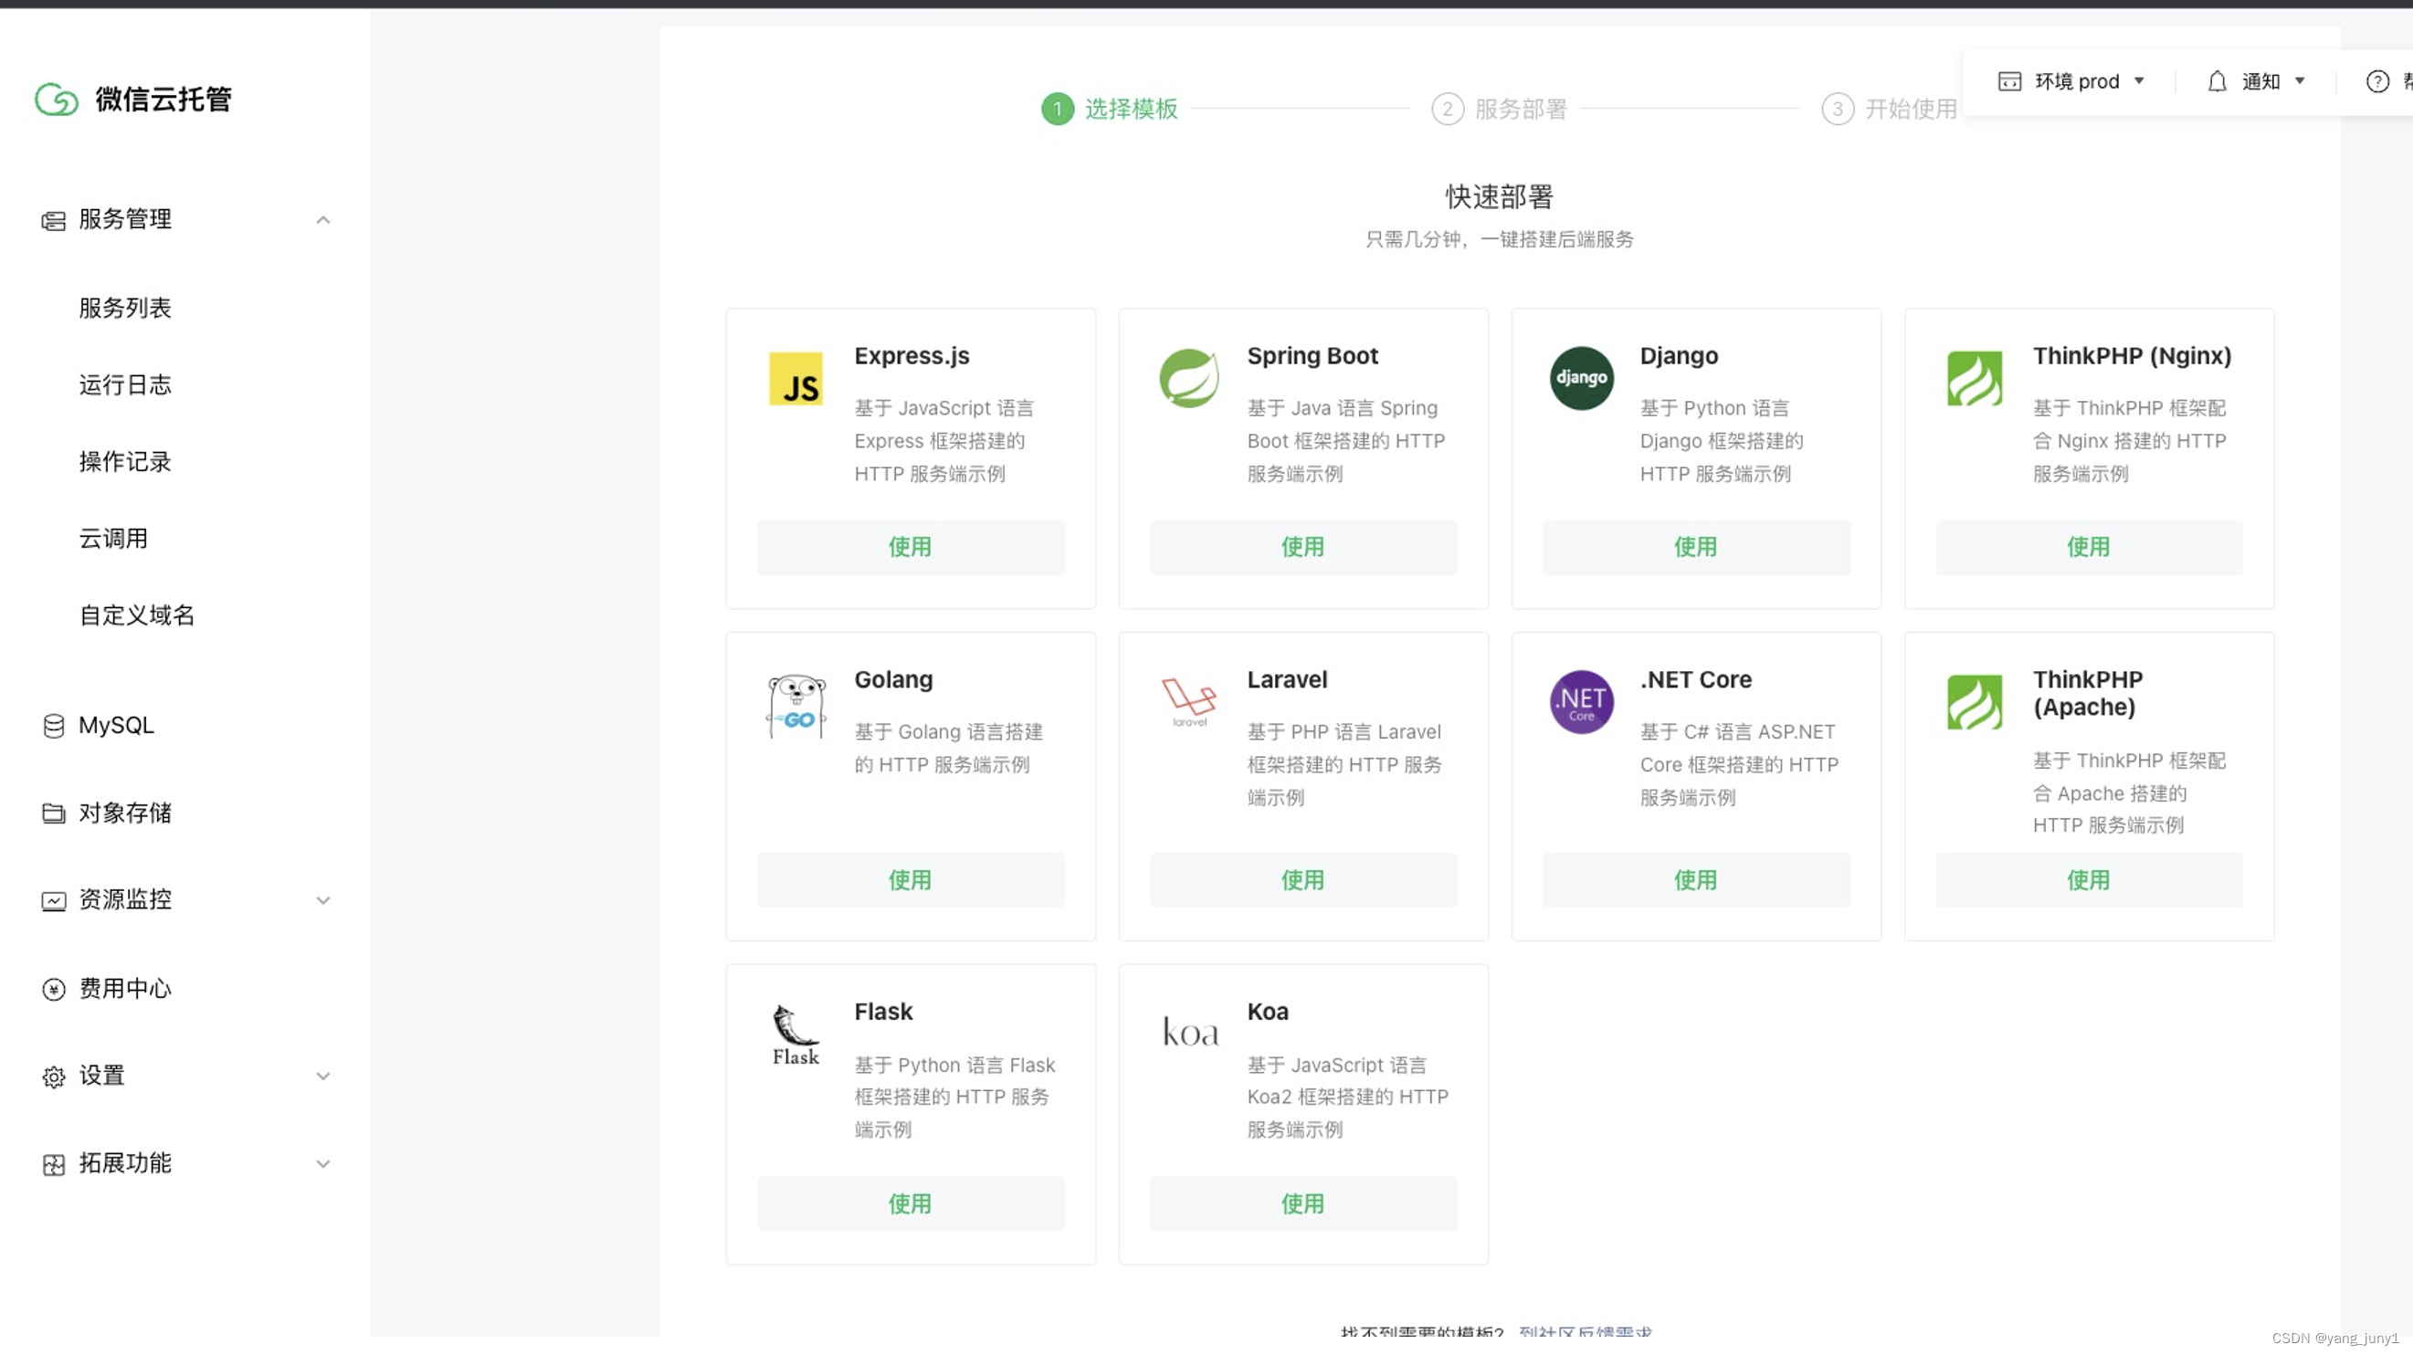The width and height of the screenshot is (2413, 1355).
Task: Click the Spring Boot leaf logo
Action: [x=1189, y=378]
